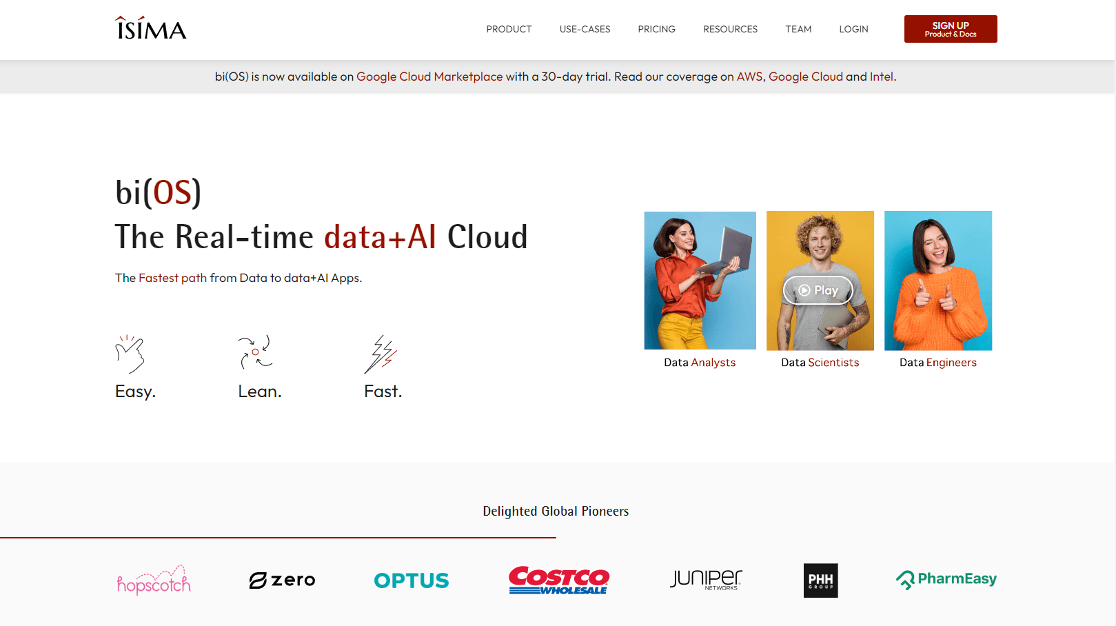Click the Data Analysts caption
Screen dimensions: 1116x626
[x=700, y=363]
